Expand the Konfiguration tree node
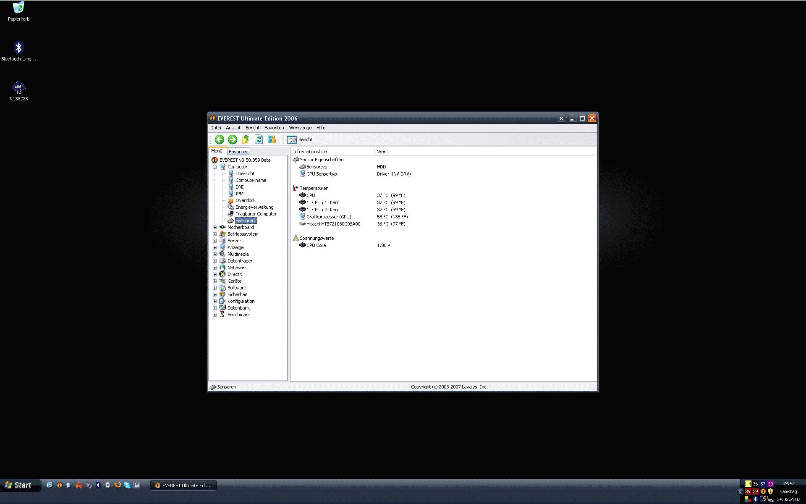 [215, 301]
